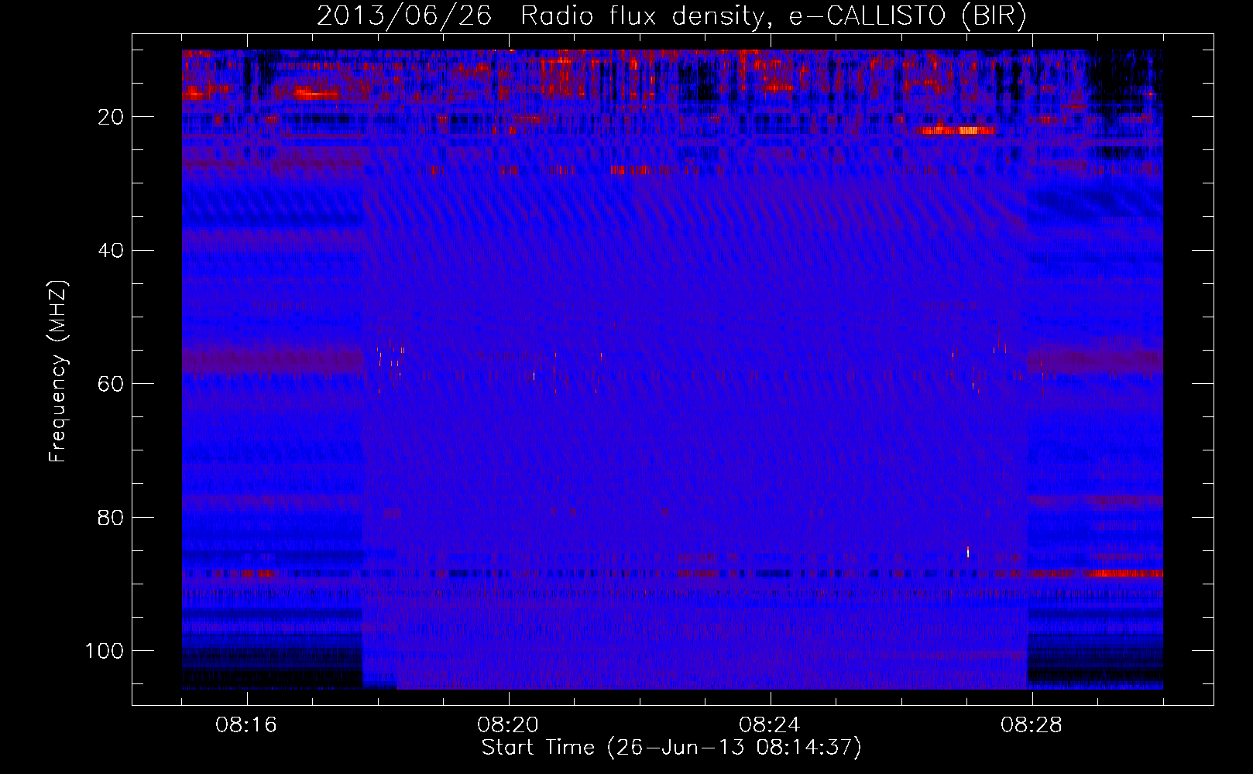
Task: Click the "08:24" time tick label
Action: [x=770, y=725]
